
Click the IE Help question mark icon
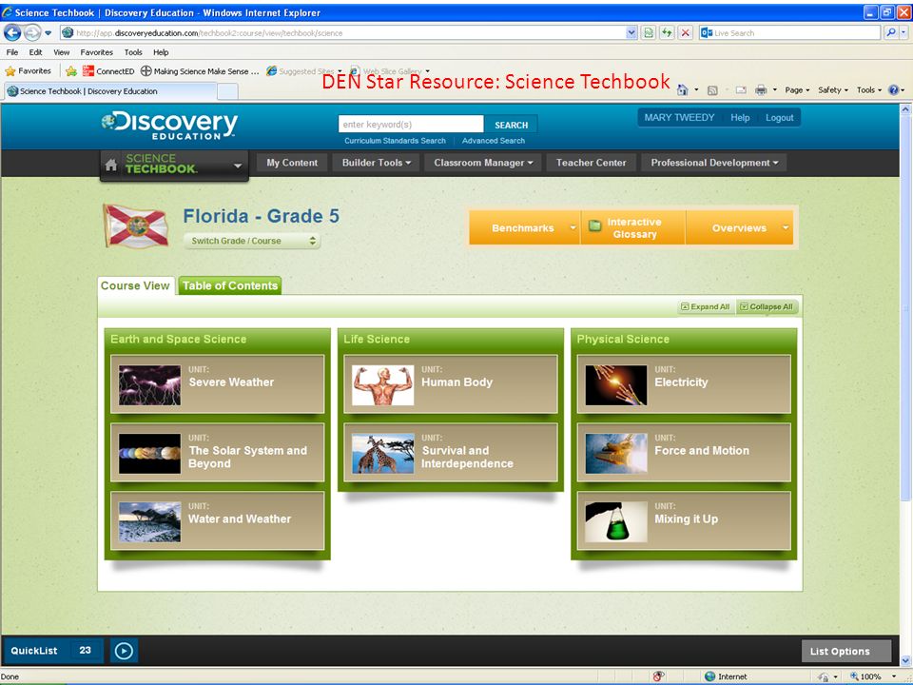894,89
